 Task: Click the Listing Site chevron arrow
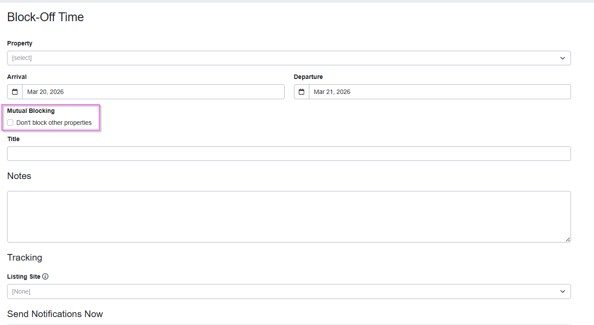[563, 291]
